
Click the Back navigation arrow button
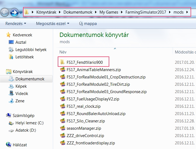coord(5,12)
